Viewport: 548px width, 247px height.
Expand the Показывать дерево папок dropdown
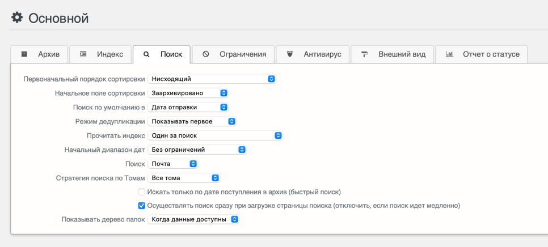(193, 219)
